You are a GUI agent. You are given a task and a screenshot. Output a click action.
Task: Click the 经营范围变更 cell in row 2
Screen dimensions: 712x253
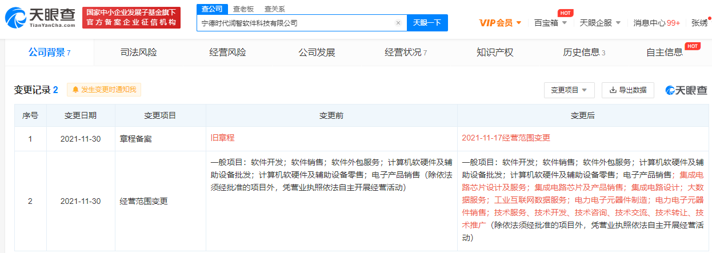[161, 201]
